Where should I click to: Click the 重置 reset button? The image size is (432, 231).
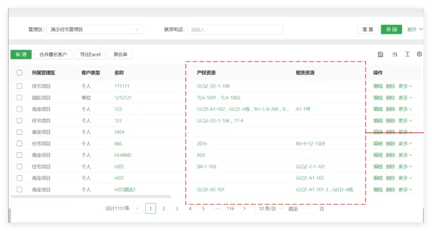(x=367, y=29)
